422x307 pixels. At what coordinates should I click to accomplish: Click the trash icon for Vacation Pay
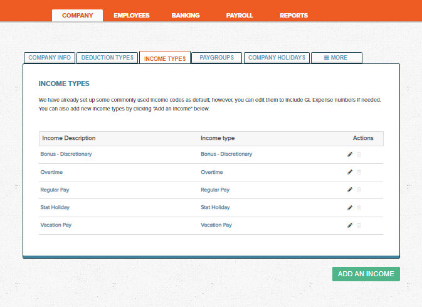click(x=359, y=225)
